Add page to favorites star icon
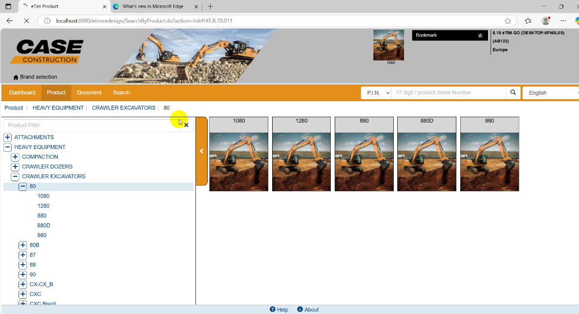 [x=508, y=21]
